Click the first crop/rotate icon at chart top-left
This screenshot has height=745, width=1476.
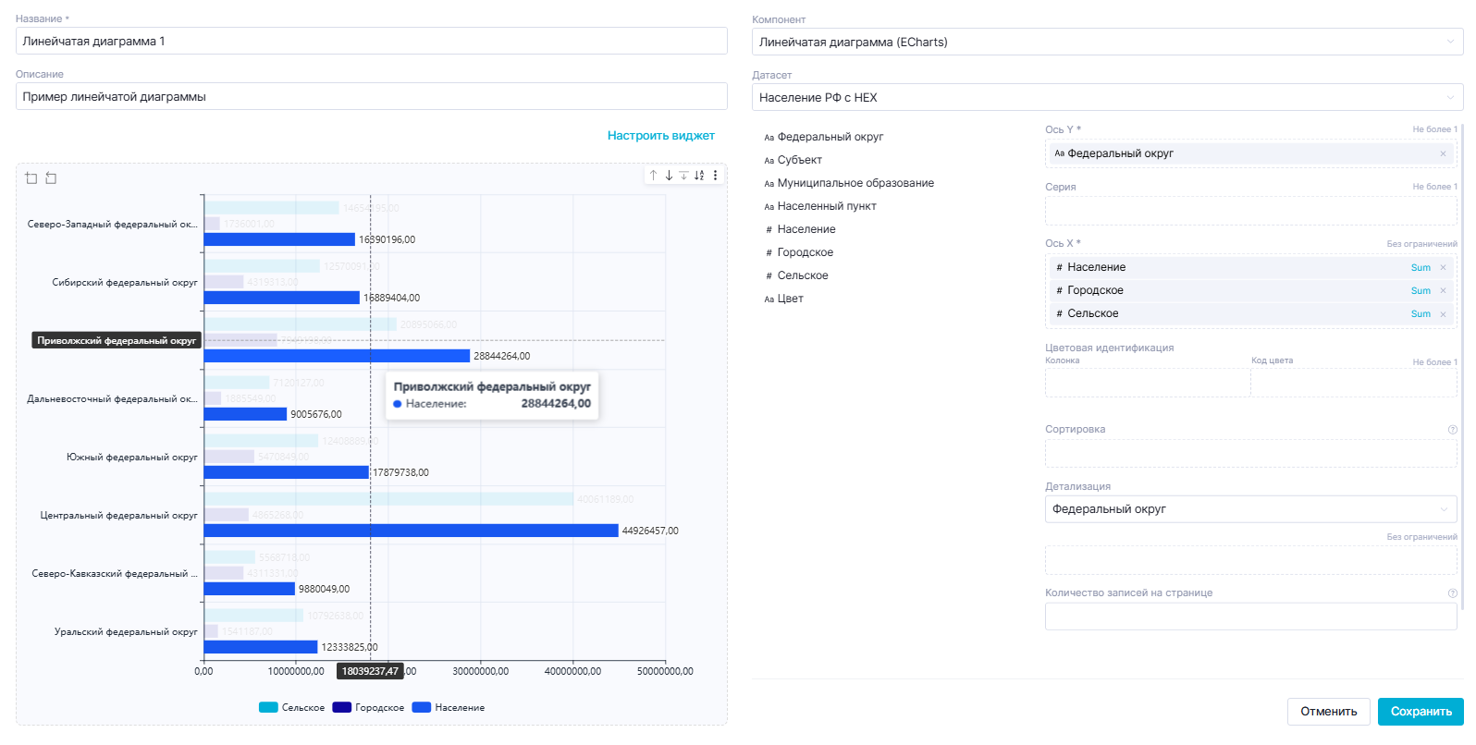click(31, 178)
